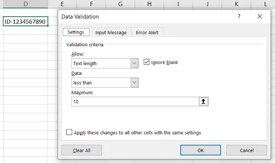Switch to the Input Message tab
The image size is (275, 163).
coord(111,32)
